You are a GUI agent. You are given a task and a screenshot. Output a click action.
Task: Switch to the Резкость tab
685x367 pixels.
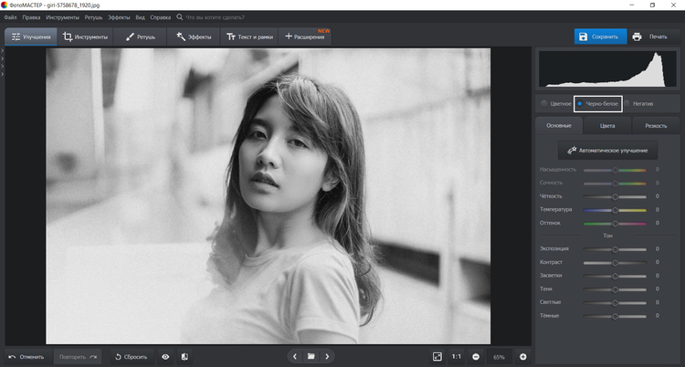655,125
